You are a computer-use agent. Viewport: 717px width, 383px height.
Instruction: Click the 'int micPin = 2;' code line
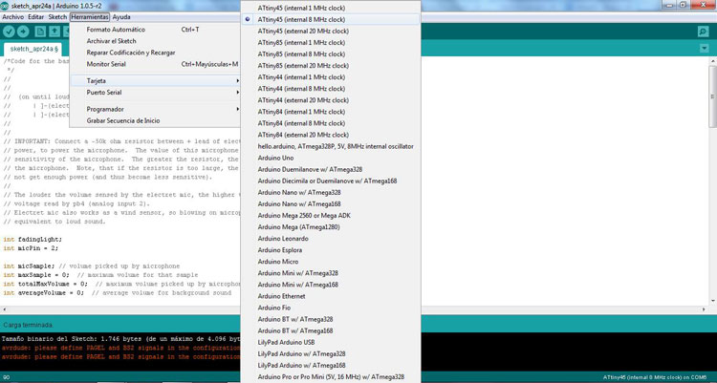[31, 248]
